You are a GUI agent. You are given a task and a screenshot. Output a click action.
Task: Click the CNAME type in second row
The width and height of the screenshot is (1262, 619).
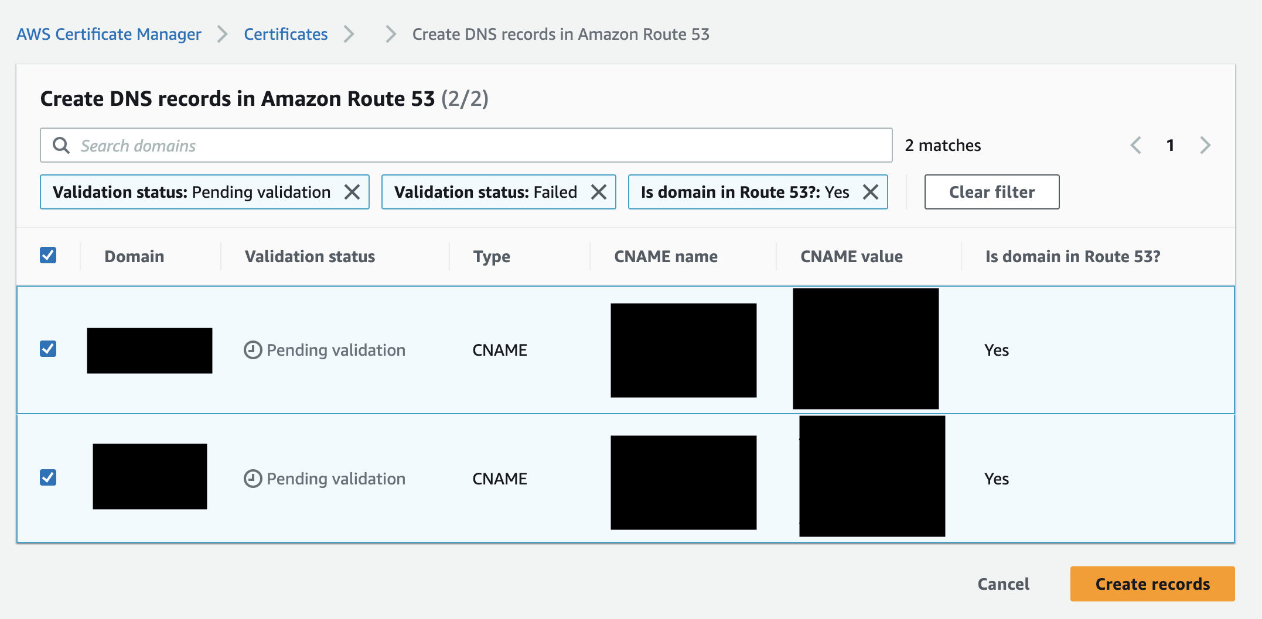coord(500,479)
